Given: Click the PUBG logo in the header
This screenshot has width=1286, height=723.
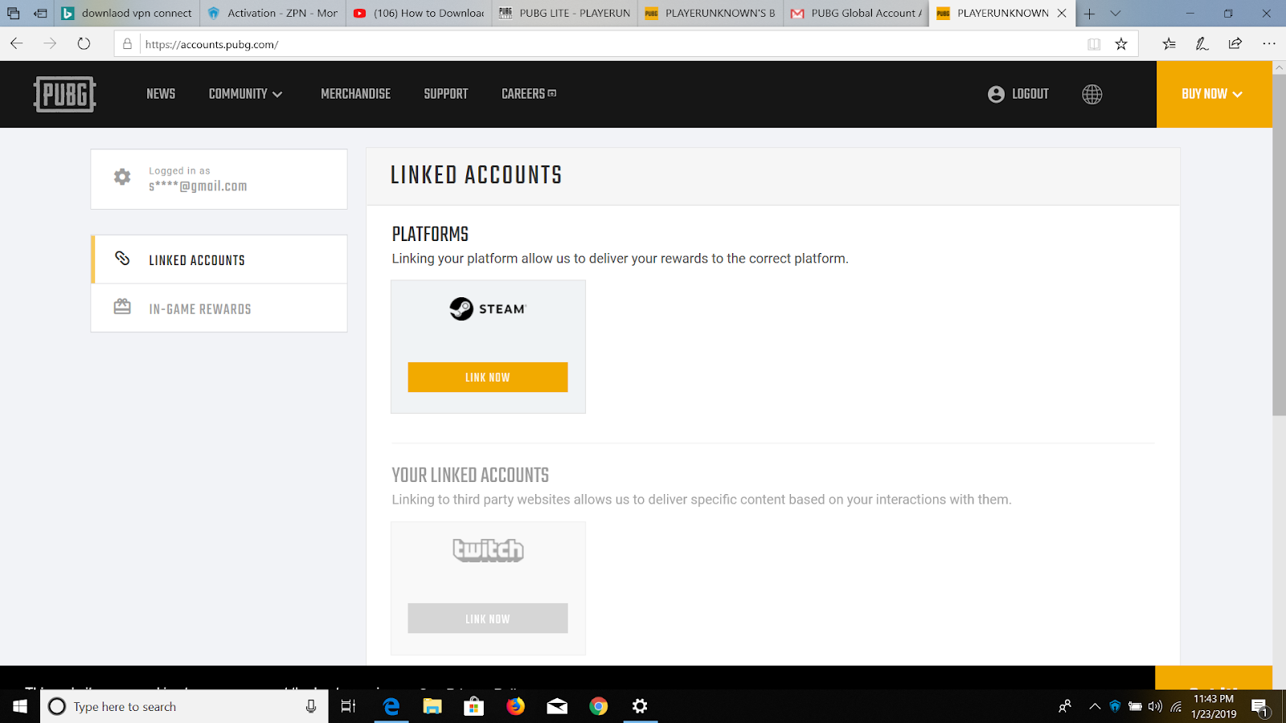Looking at the screenshot, I should [65, 94].
